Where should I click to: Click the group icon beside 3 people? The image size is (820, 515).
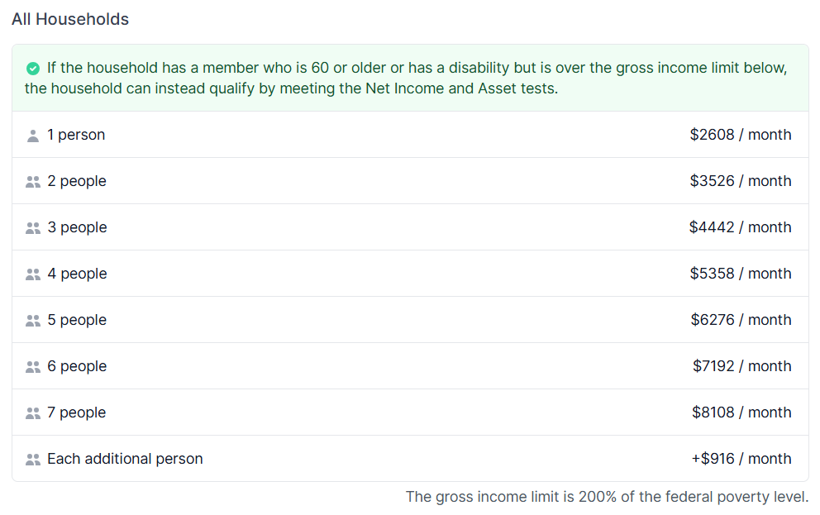[33, 228]
